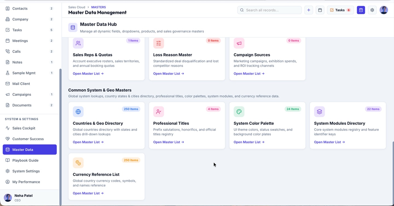Click the Sales Reps & Quotas people icon

[x=78, y=43]
